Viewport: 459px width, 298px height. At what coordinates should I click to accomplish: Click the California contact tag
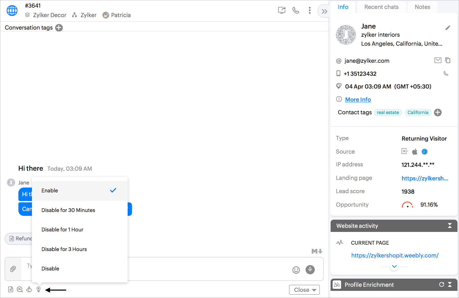point(418,113)
